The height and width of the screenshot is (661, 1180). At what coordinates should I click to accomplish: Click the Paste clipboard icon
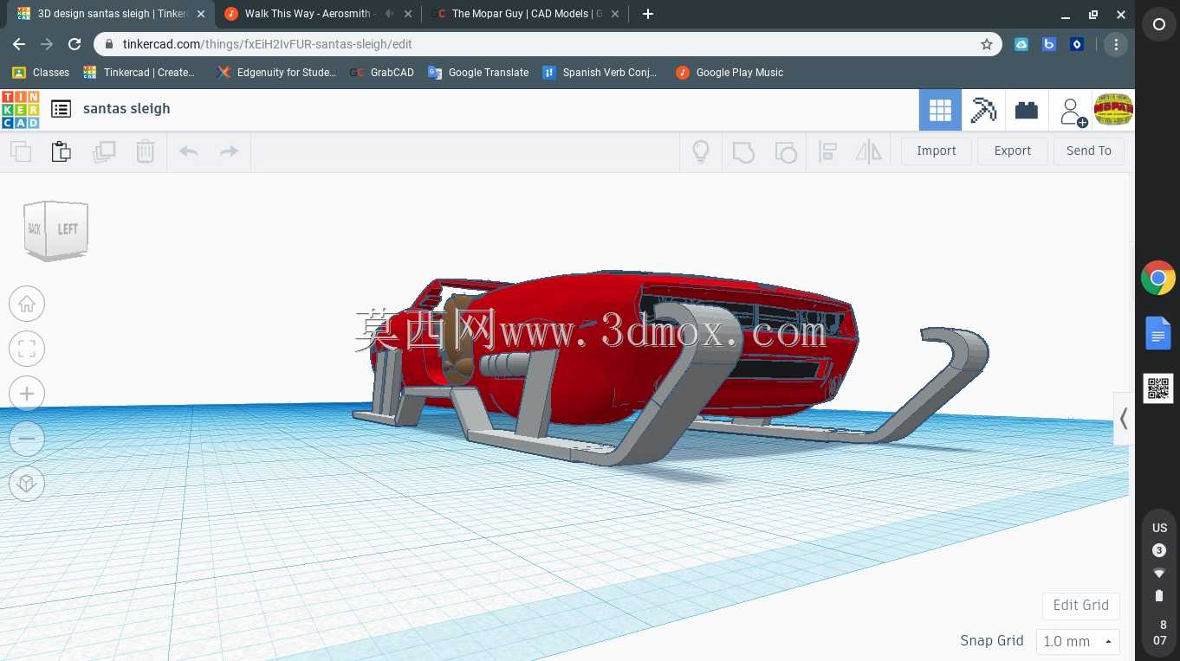pos(61,151)
